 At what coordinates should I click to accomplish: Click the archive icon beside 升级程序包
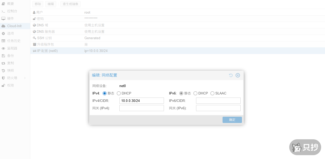coord(34,44)
